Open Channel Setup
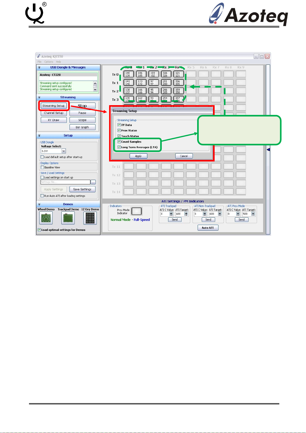This screenshot has height=433, width=306. coord(54,113)
